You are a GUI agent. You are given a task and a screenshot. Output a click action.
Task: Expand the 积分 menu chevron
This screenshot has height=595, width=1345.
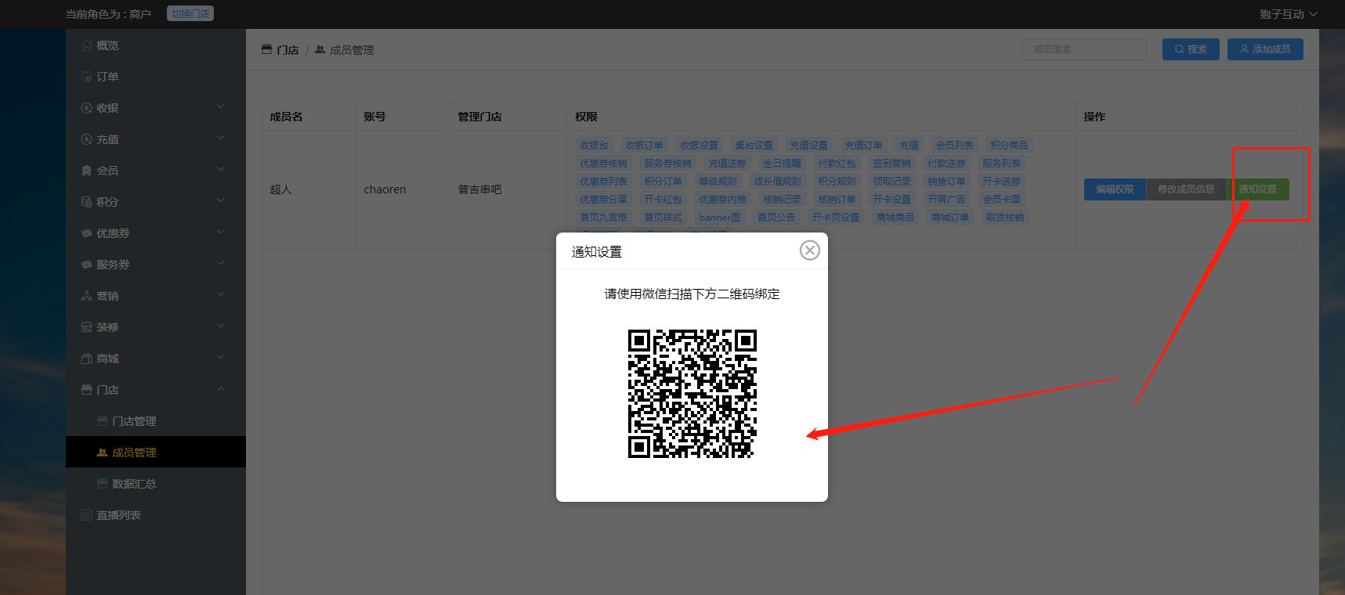point(221,200)
